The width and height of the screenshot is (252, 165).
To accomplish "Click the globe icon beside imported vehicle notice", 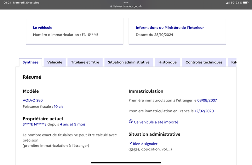I will pyautogui.click(x=131, y=121).
